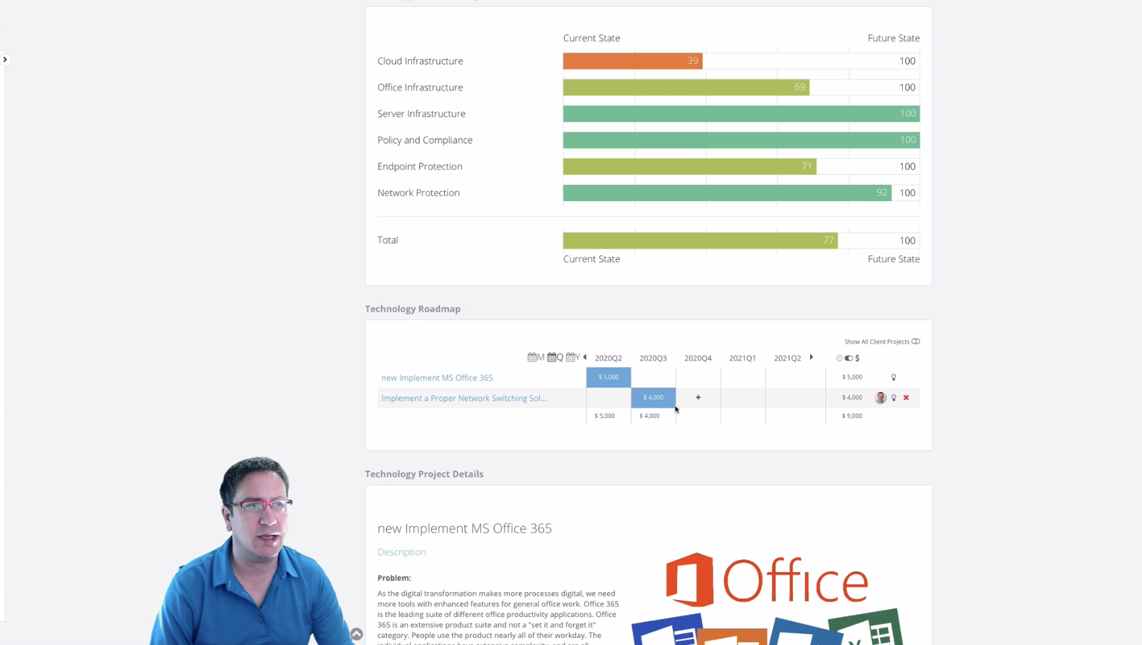Viewport: 1142px width, 645px height.
Task: Toggle the time versus cost switch
Action: click(849, 358)
